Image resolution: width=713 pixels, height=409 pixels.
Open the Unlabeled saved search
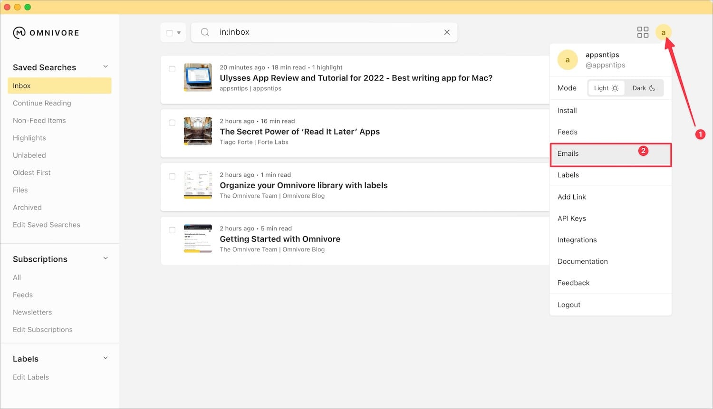coord(29,155)
